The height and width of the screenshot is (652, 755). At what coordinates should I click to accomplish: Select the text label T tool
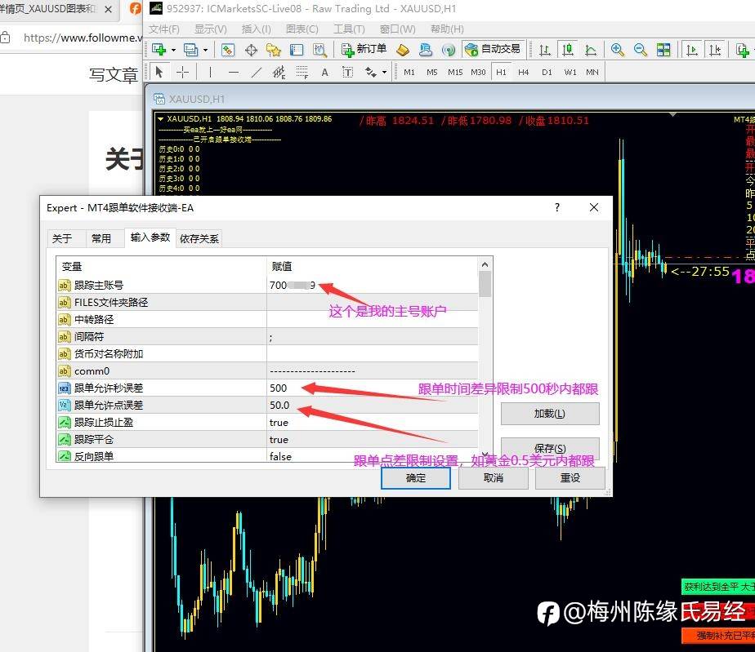pos(347,72)
